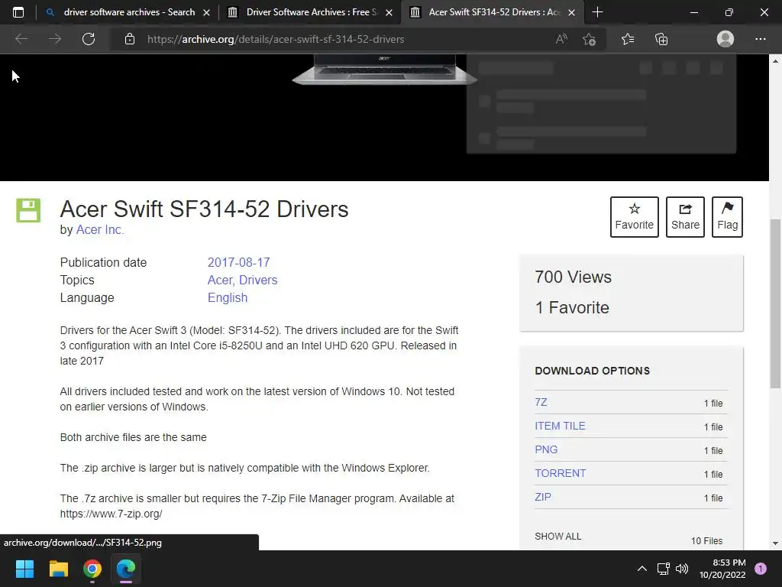Click the Microsoft Edge taskbar icon

tap(126, 569)
